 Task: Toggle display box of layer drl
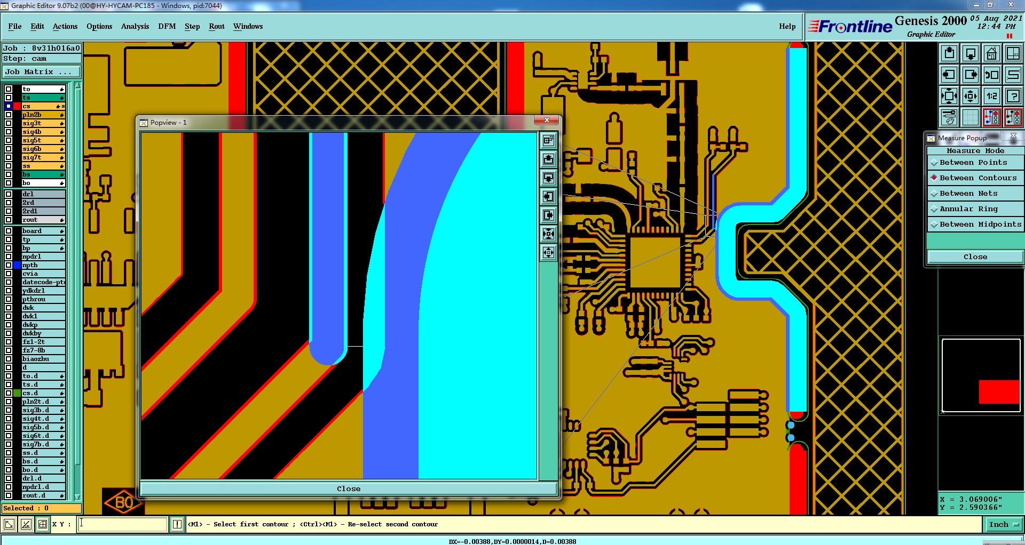tap(9, 194)
